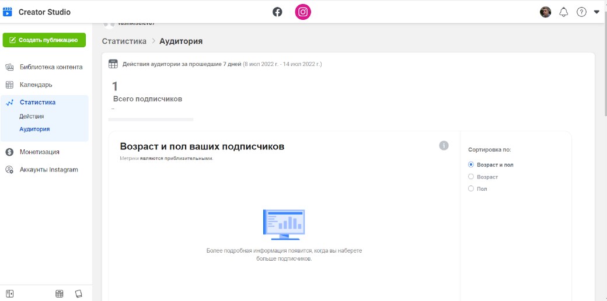This screenshot has width=607, height=301.
Task: Open the date range calendar selector
Action: 113,64
